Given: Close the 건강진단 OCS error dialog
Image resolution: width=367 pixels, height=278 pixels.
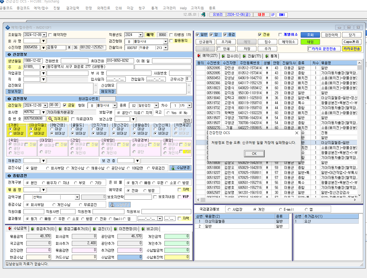Looking at the screenshot, I should (297, 133).
